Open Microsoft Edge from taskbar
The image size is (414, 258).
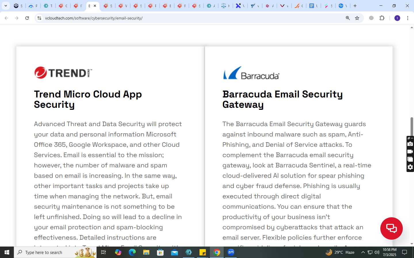point(132,252)
